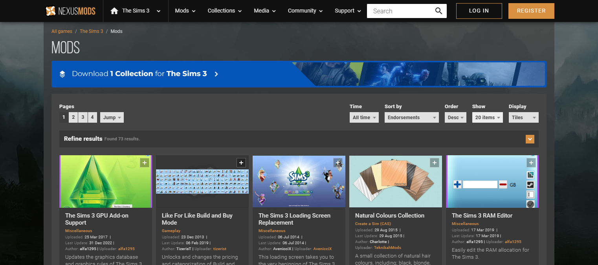This screenshot has width=598, height=265.
Task: Click the collections stack icon in the banner
Action: click(x=62, y=74)
